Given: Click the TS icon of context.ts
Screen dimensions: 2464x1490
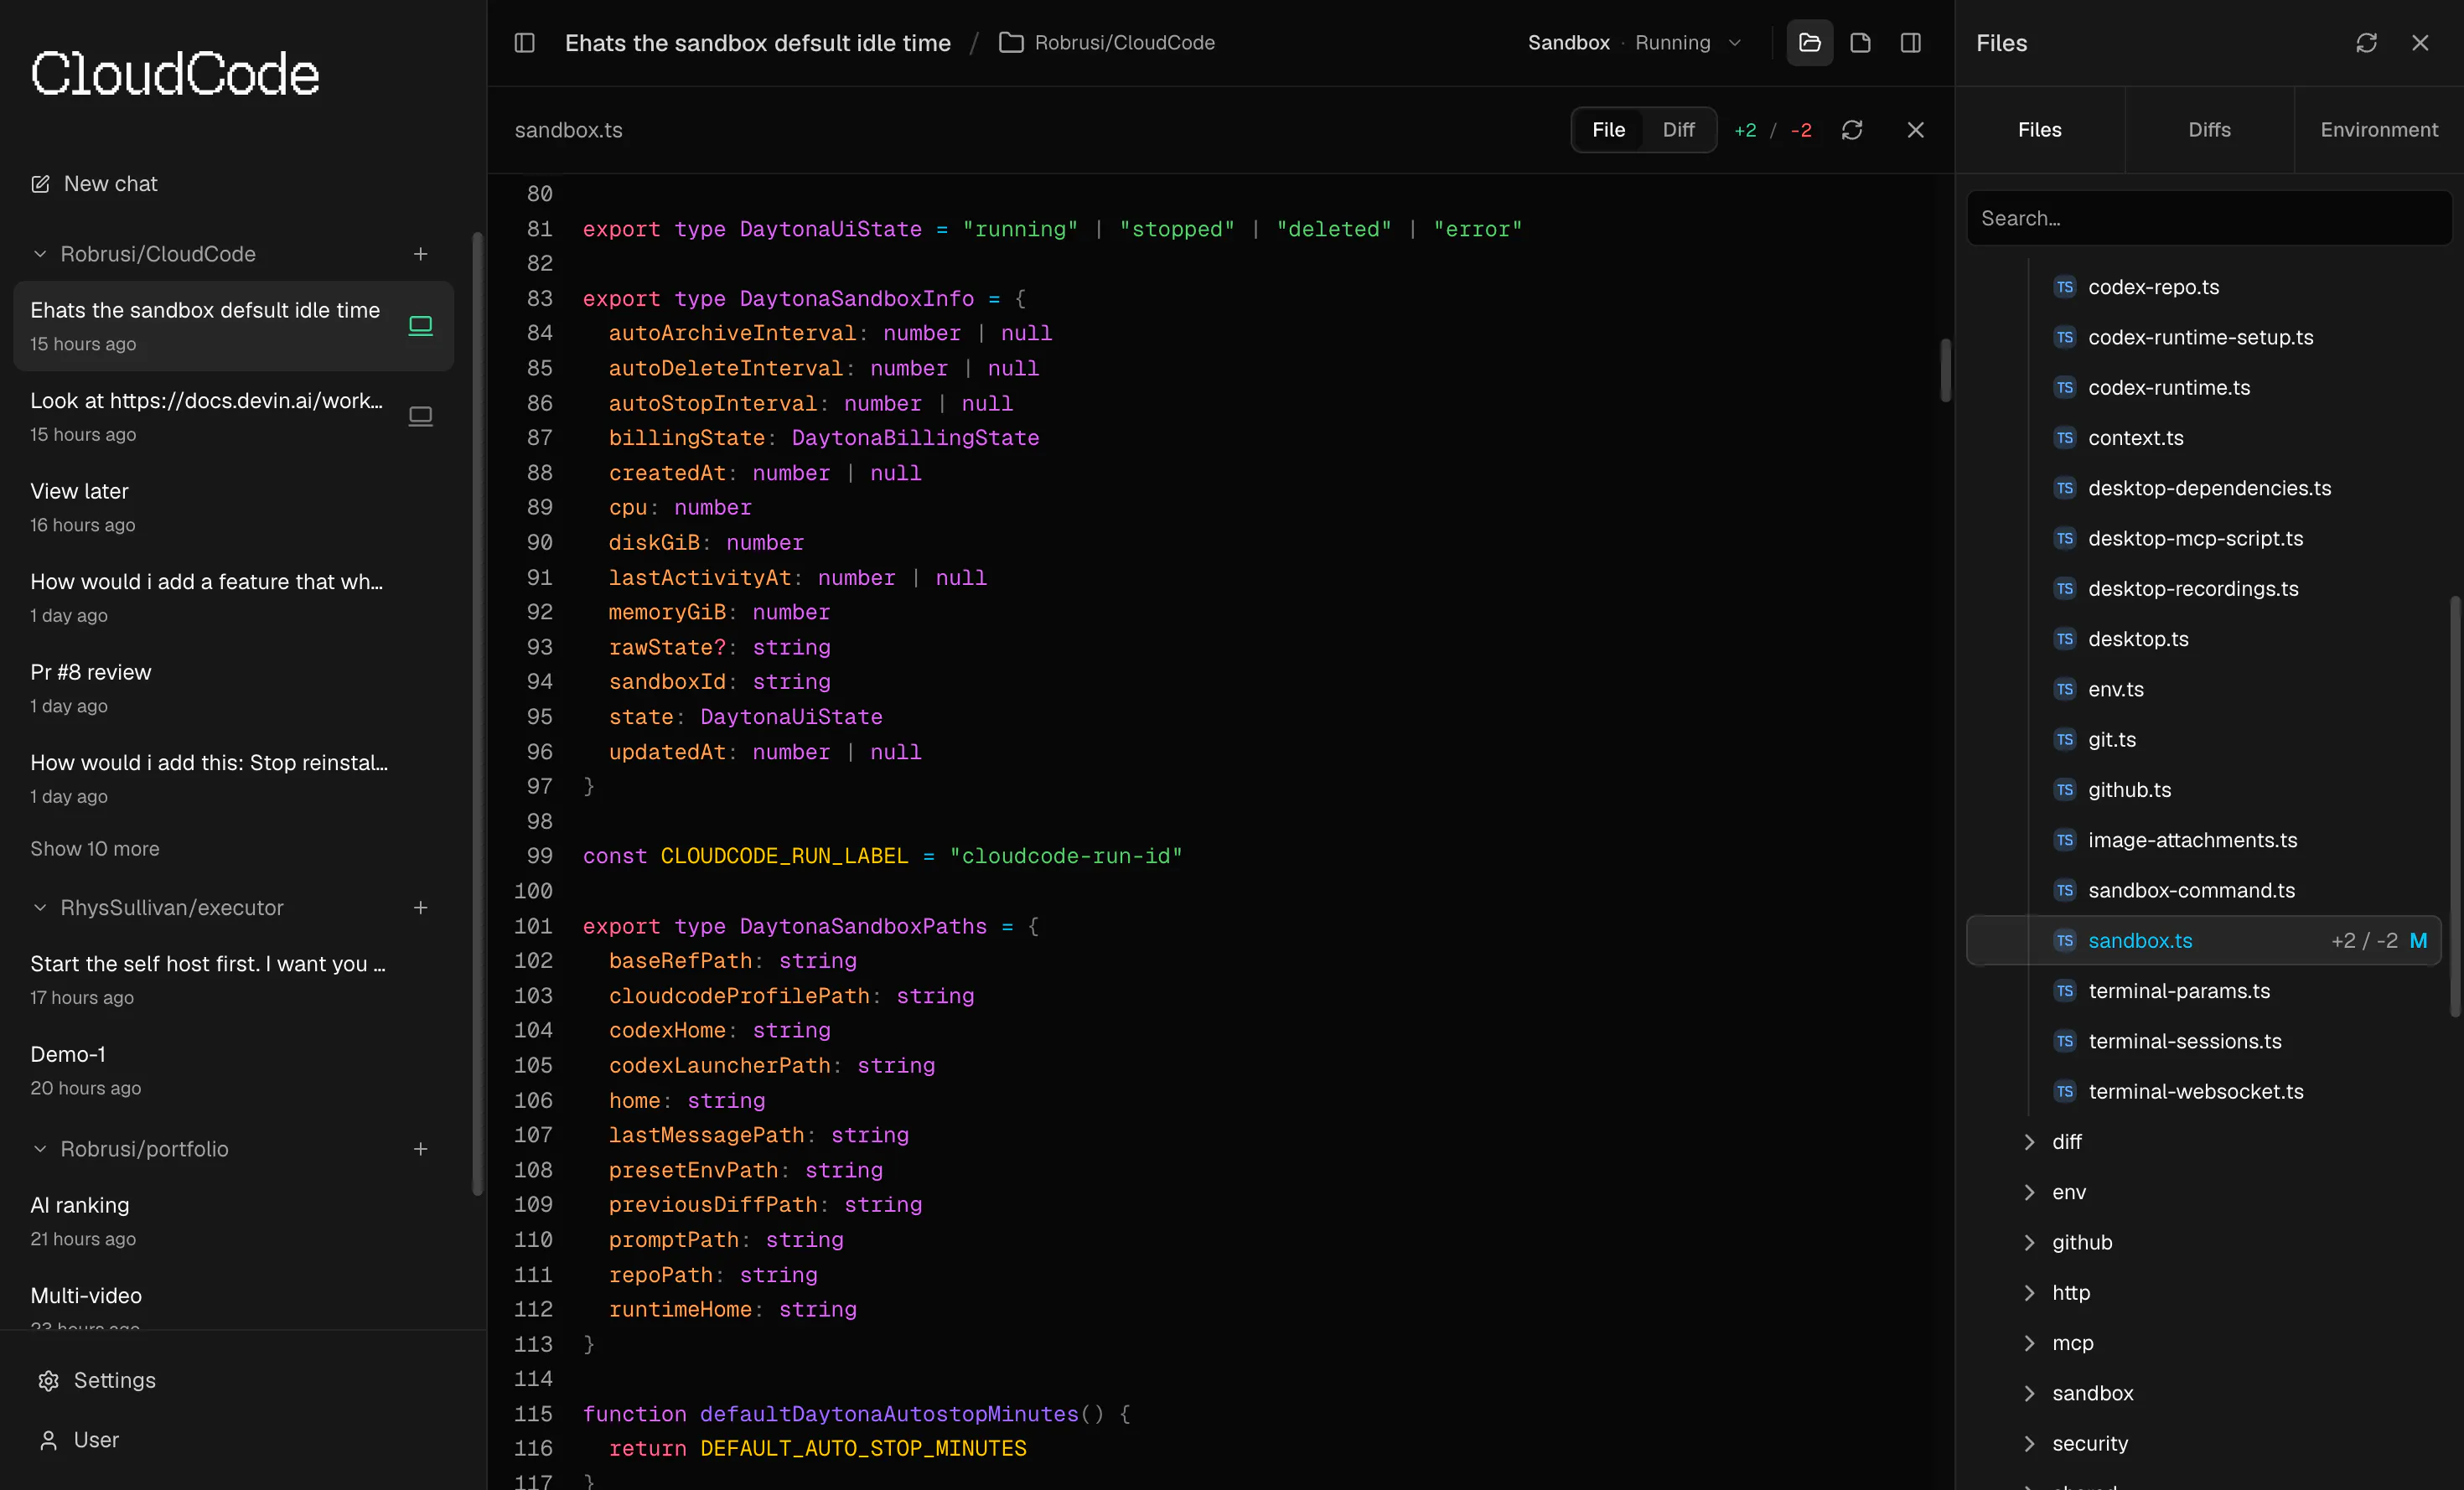Looking at the screenshot, I should tap(2064, 438).
